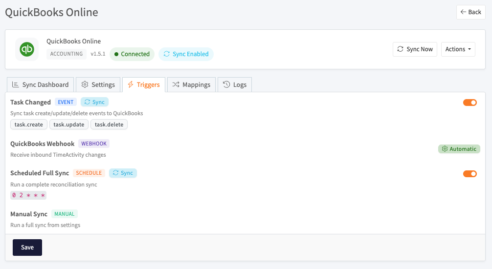Viewport: 492px width, 269px height.
Task: Click the Sync Dashboard chart icon
Action: click(15, 84)
